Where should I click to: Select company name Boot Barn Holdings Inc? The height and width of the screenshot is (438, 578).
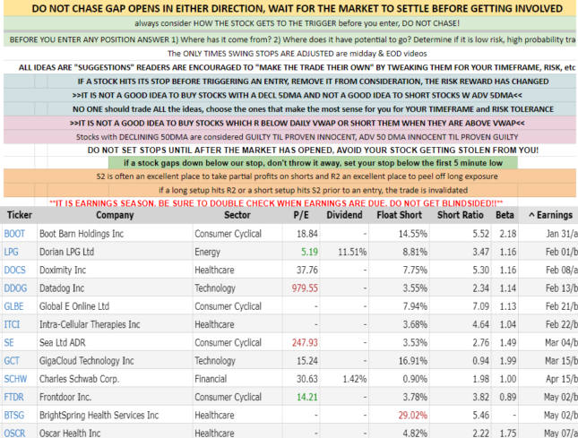coord(82,234)
